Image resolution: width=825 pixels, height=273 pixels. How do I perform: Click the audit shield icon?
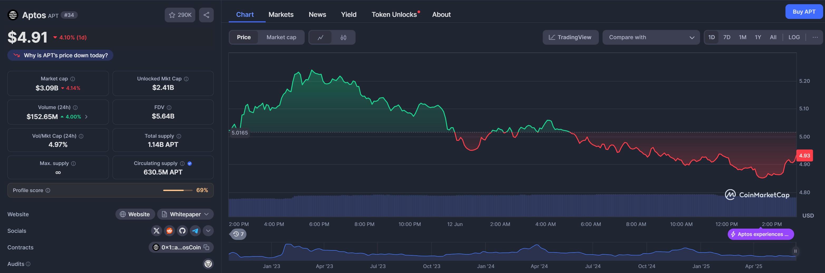[208, 264]
